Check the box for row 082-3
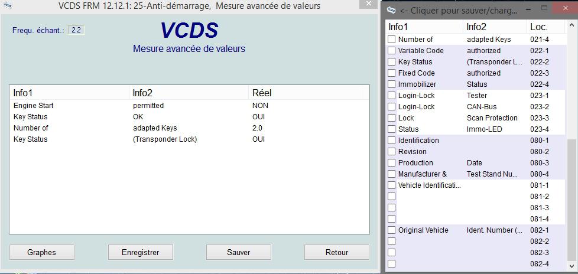Viewport: 578px width, 274px height. (391, 253)
